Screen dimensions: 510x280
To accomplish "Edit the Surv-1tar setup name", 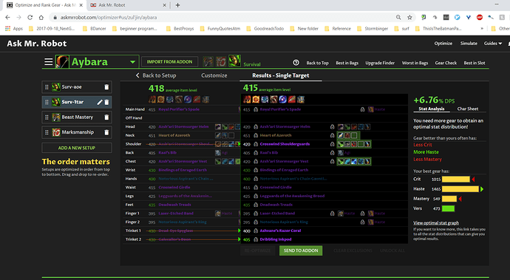I will click(100, 102).
